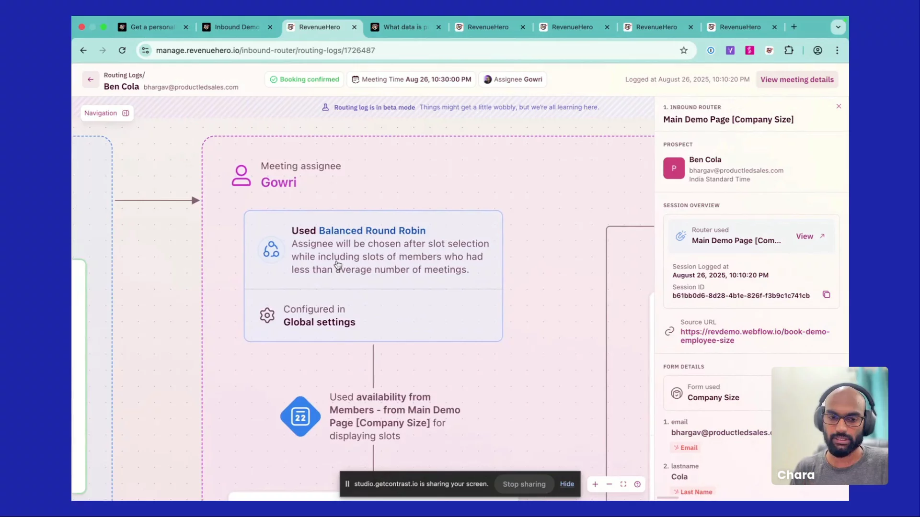Close the Inbound Router side panel
Image resolution: width=920 pixels, height=517 pixels.
click(x=839, y=106)
